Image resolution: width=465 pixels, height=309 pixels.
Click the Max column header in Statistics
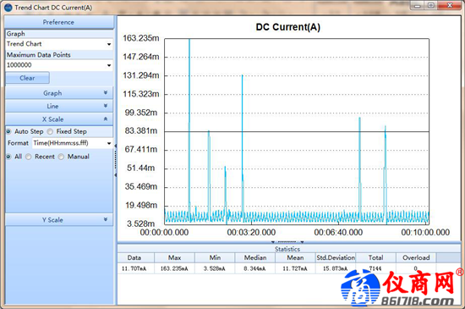click(174, 257)
